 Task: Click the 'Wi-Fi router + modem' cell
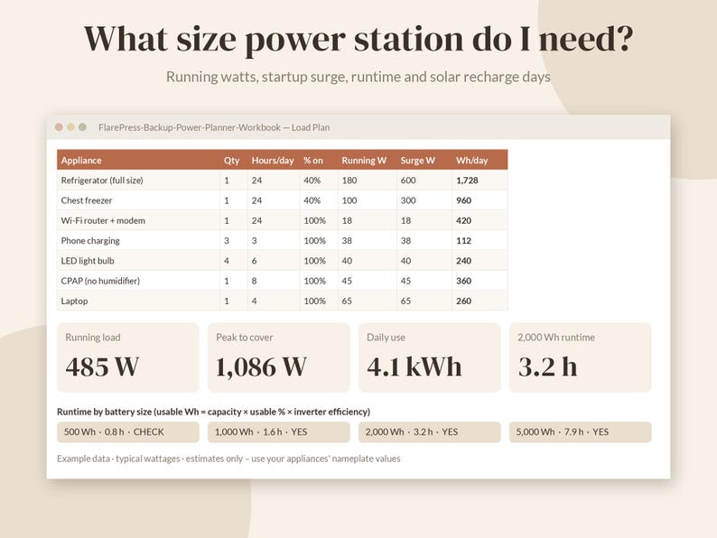pyautogui.click(x=138, y=220)
